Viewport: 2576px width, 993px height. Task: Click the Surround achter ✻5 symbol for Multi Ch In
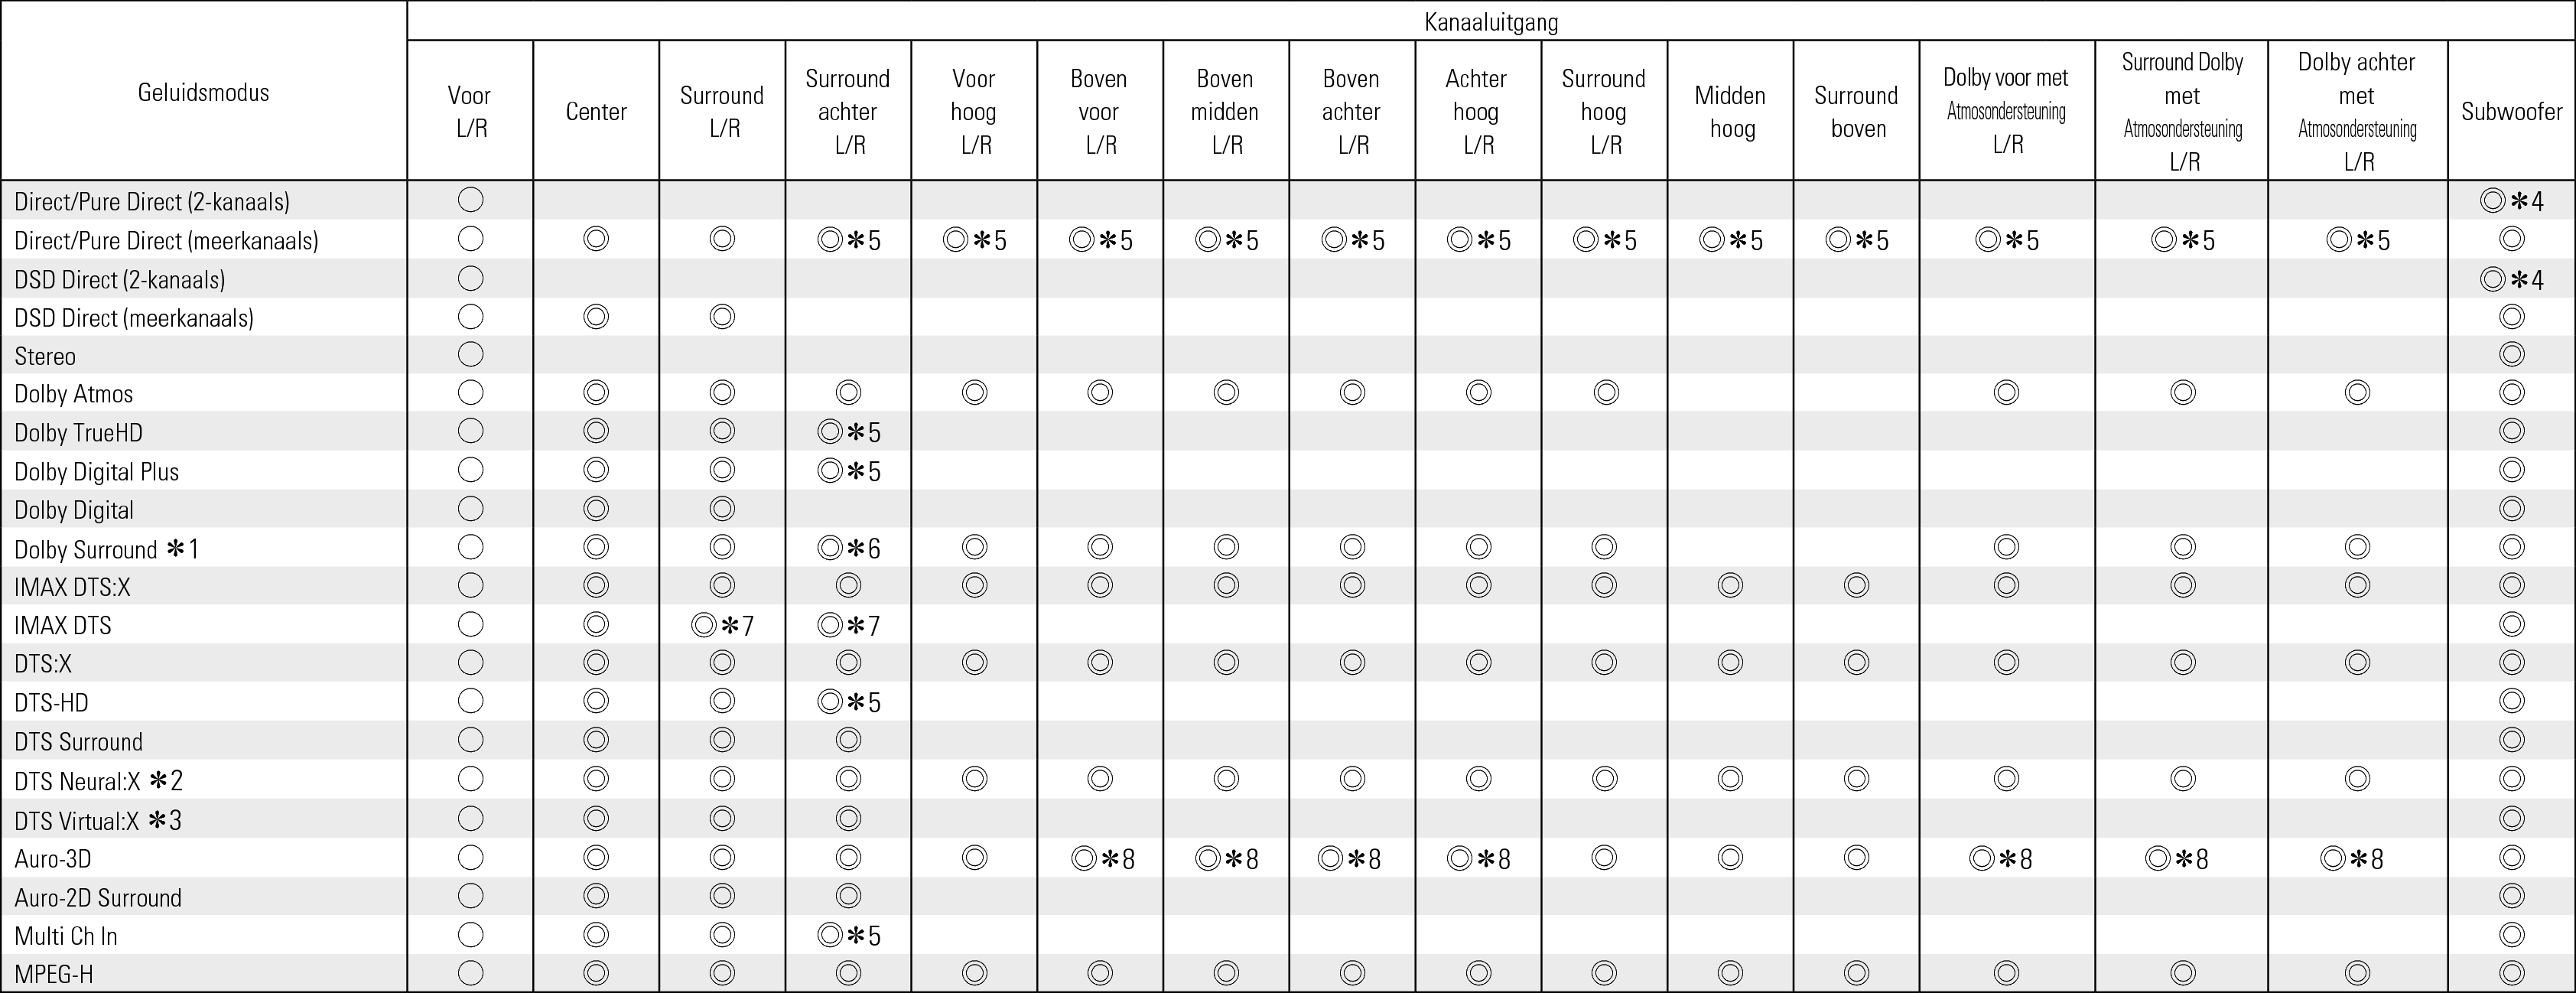coord(848,936)
